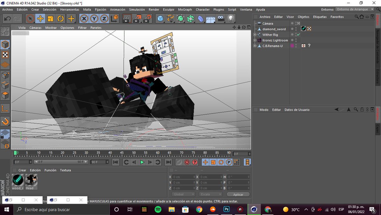381x215 pixels.
Task: Expand the Wither Rig object tree
Action: click(x=255, y=35)
